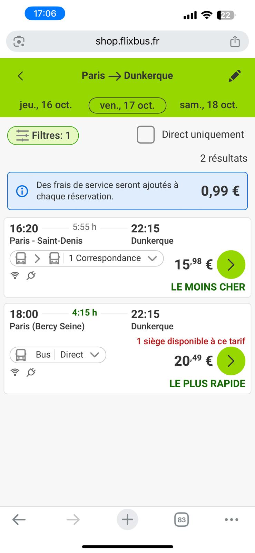Tap the 18:00 Paris (Bercy Seine) departure

tap(47, 320)
